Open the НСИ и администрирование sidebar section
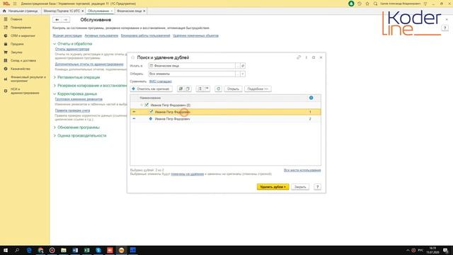 (25, 91)
